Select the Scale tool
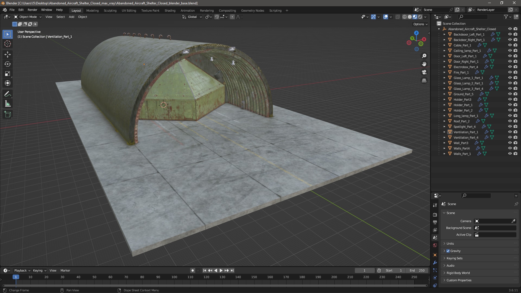 [x=8, y=74]
